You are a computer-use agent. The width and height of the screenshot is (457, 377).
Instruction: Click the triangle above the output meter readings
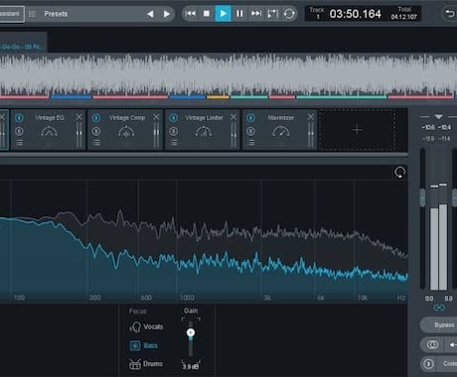pyautogui.click(x=438, y=117)
